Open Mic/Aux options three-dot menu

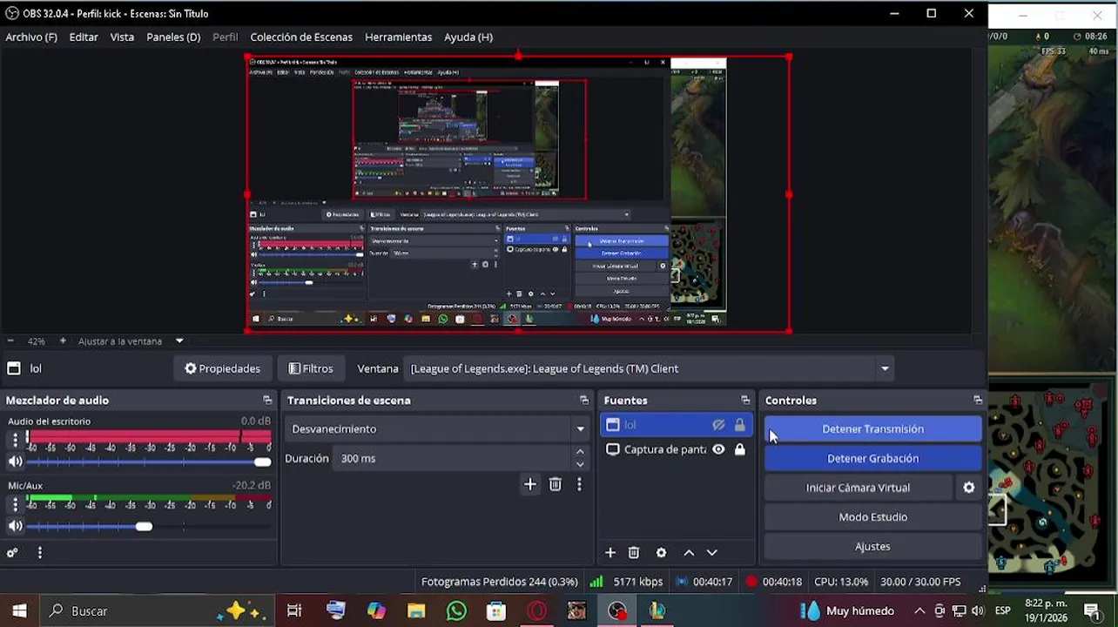[x=15, y=504]
